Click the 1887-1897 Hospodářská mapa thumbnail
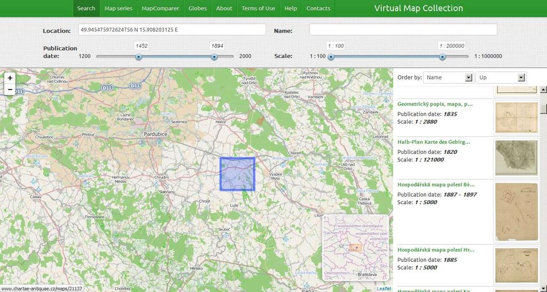547x292 pixels. pos(517,212)
